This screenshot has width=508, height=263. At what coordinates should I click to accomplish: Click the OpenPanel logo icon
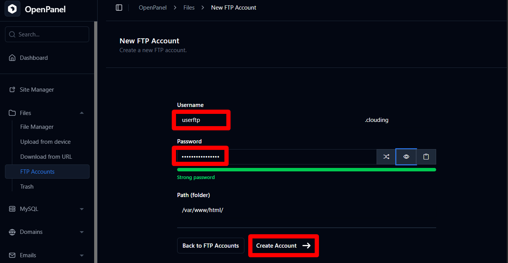click(12, 9)
